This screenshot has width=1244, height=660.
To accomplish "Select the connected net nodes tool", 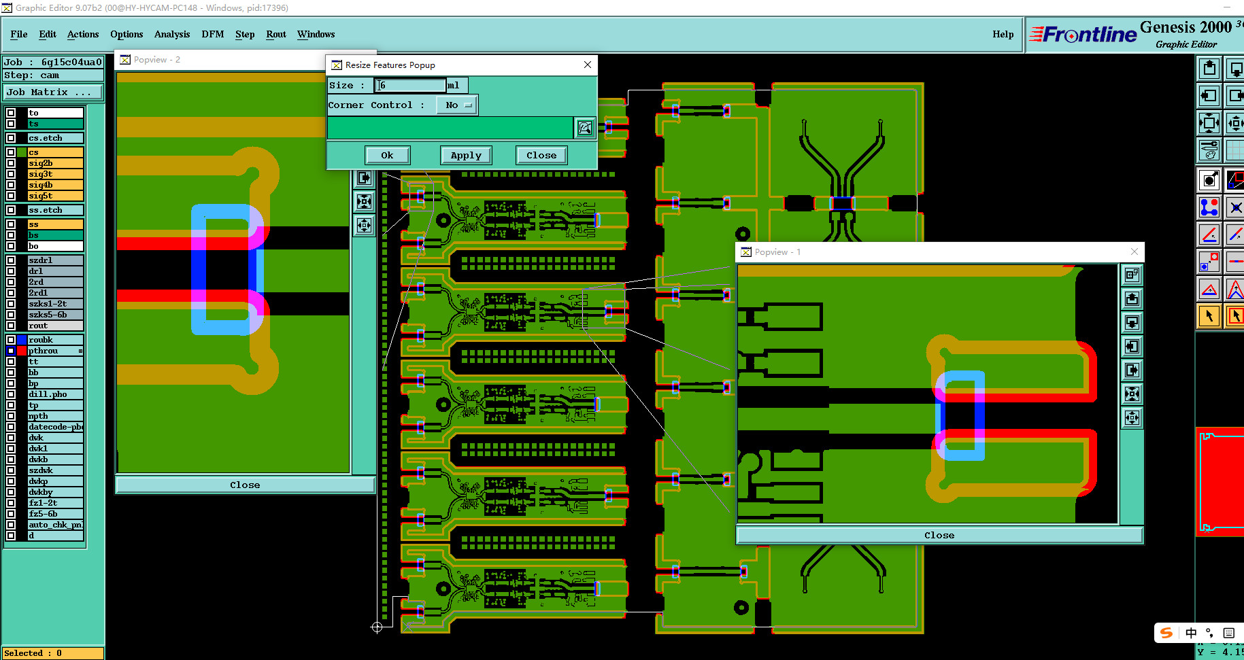I will point(1209,207).
